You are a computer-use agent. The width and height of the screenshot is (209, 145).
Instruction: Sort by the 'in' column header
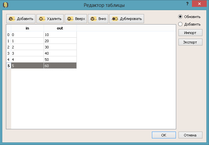[x=27, y=28]
